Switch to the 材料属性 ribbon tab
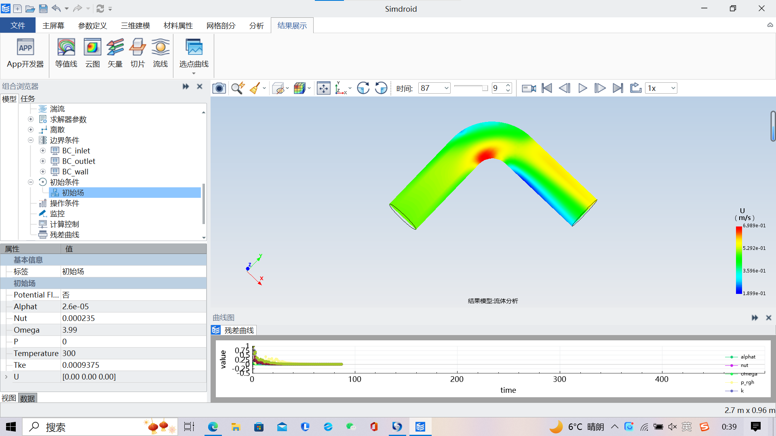This screenshot has height=436, width=776. [x=178, y=25]
